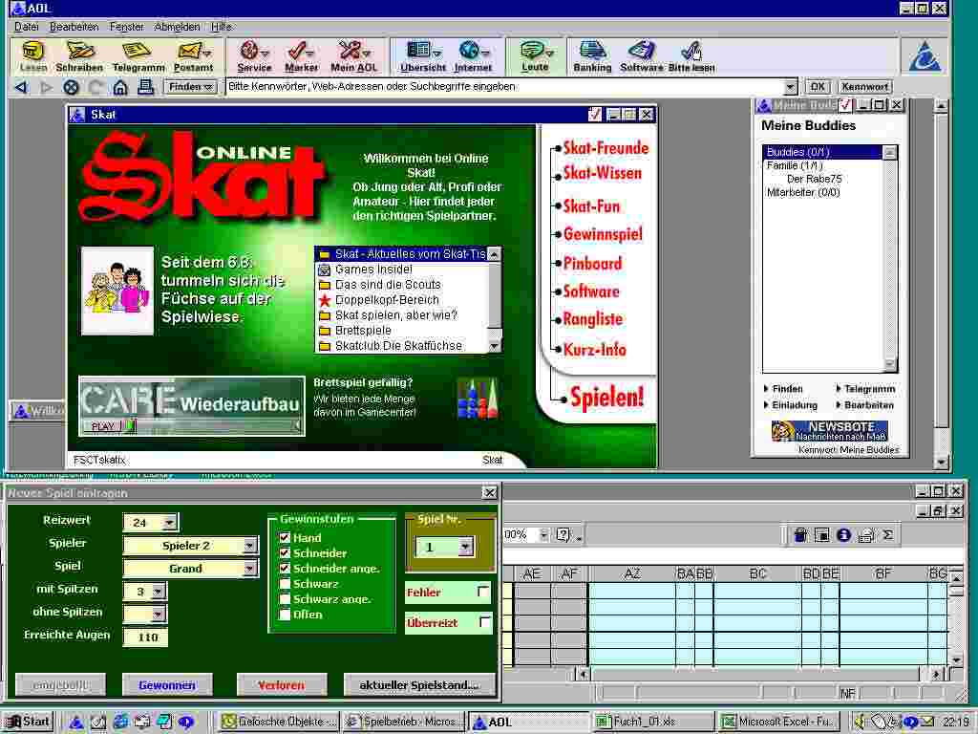Click the Excel blue info icon

click(843, 535)
